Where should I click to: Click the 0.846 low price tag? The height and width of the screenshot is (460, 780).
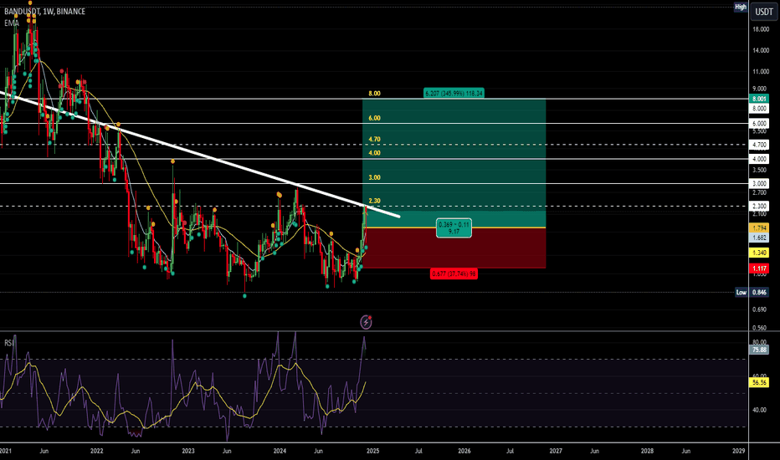759,293
